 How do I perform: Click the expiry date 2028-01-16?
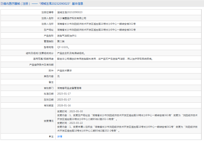click(x=64, y=106)
